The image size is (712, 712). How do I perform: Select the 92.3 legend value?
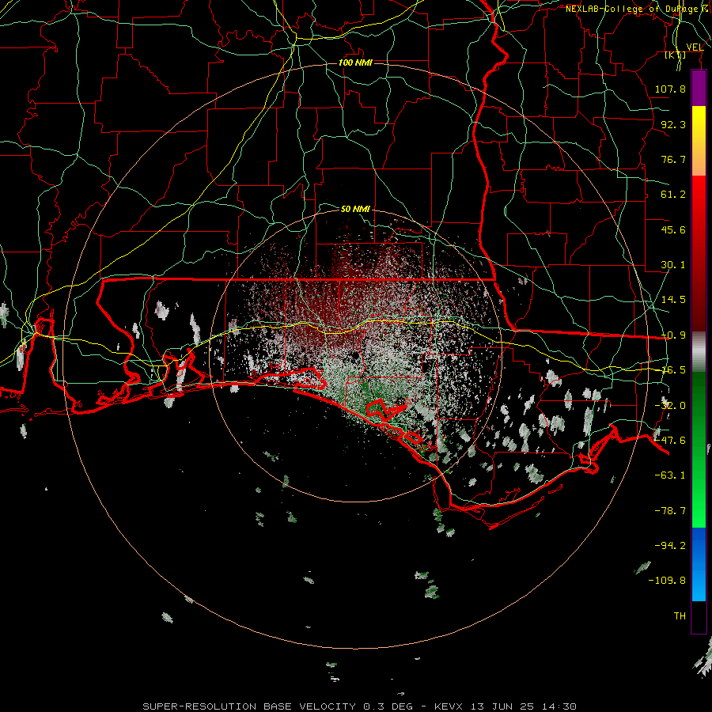673,124
